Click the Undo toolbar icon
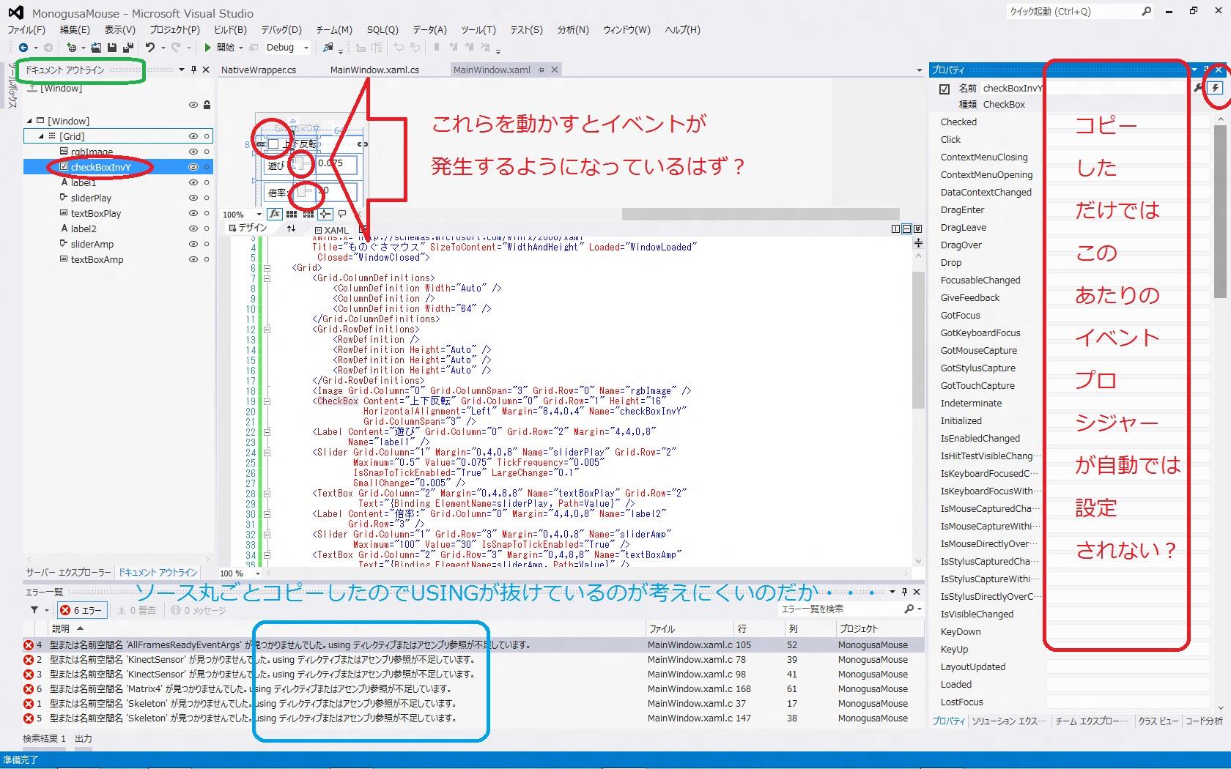Image resolution: width=1231 pixels, height=769 pixels. tap(150, 48)
